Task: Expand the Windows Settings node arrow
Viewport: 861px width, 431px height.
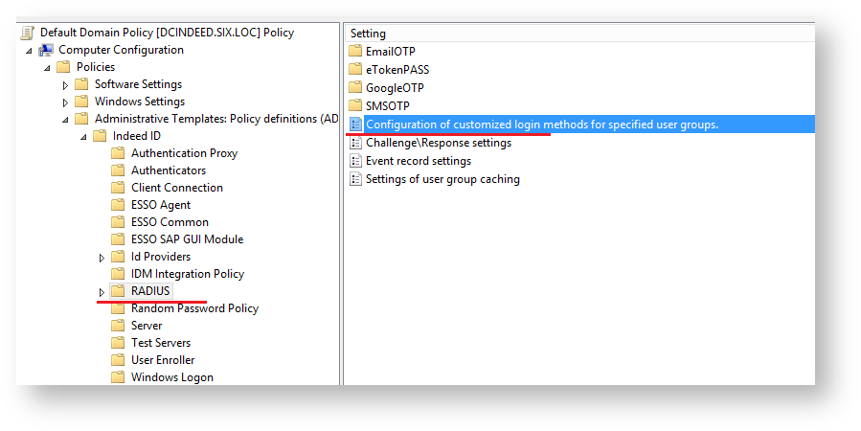Action: (66, 102)
